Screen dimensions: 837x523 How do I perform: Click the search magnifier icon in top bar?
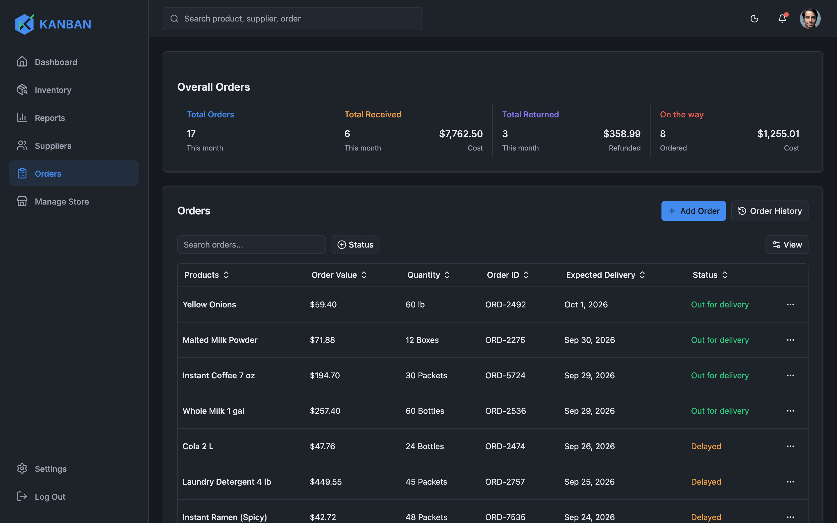(174, 19)
